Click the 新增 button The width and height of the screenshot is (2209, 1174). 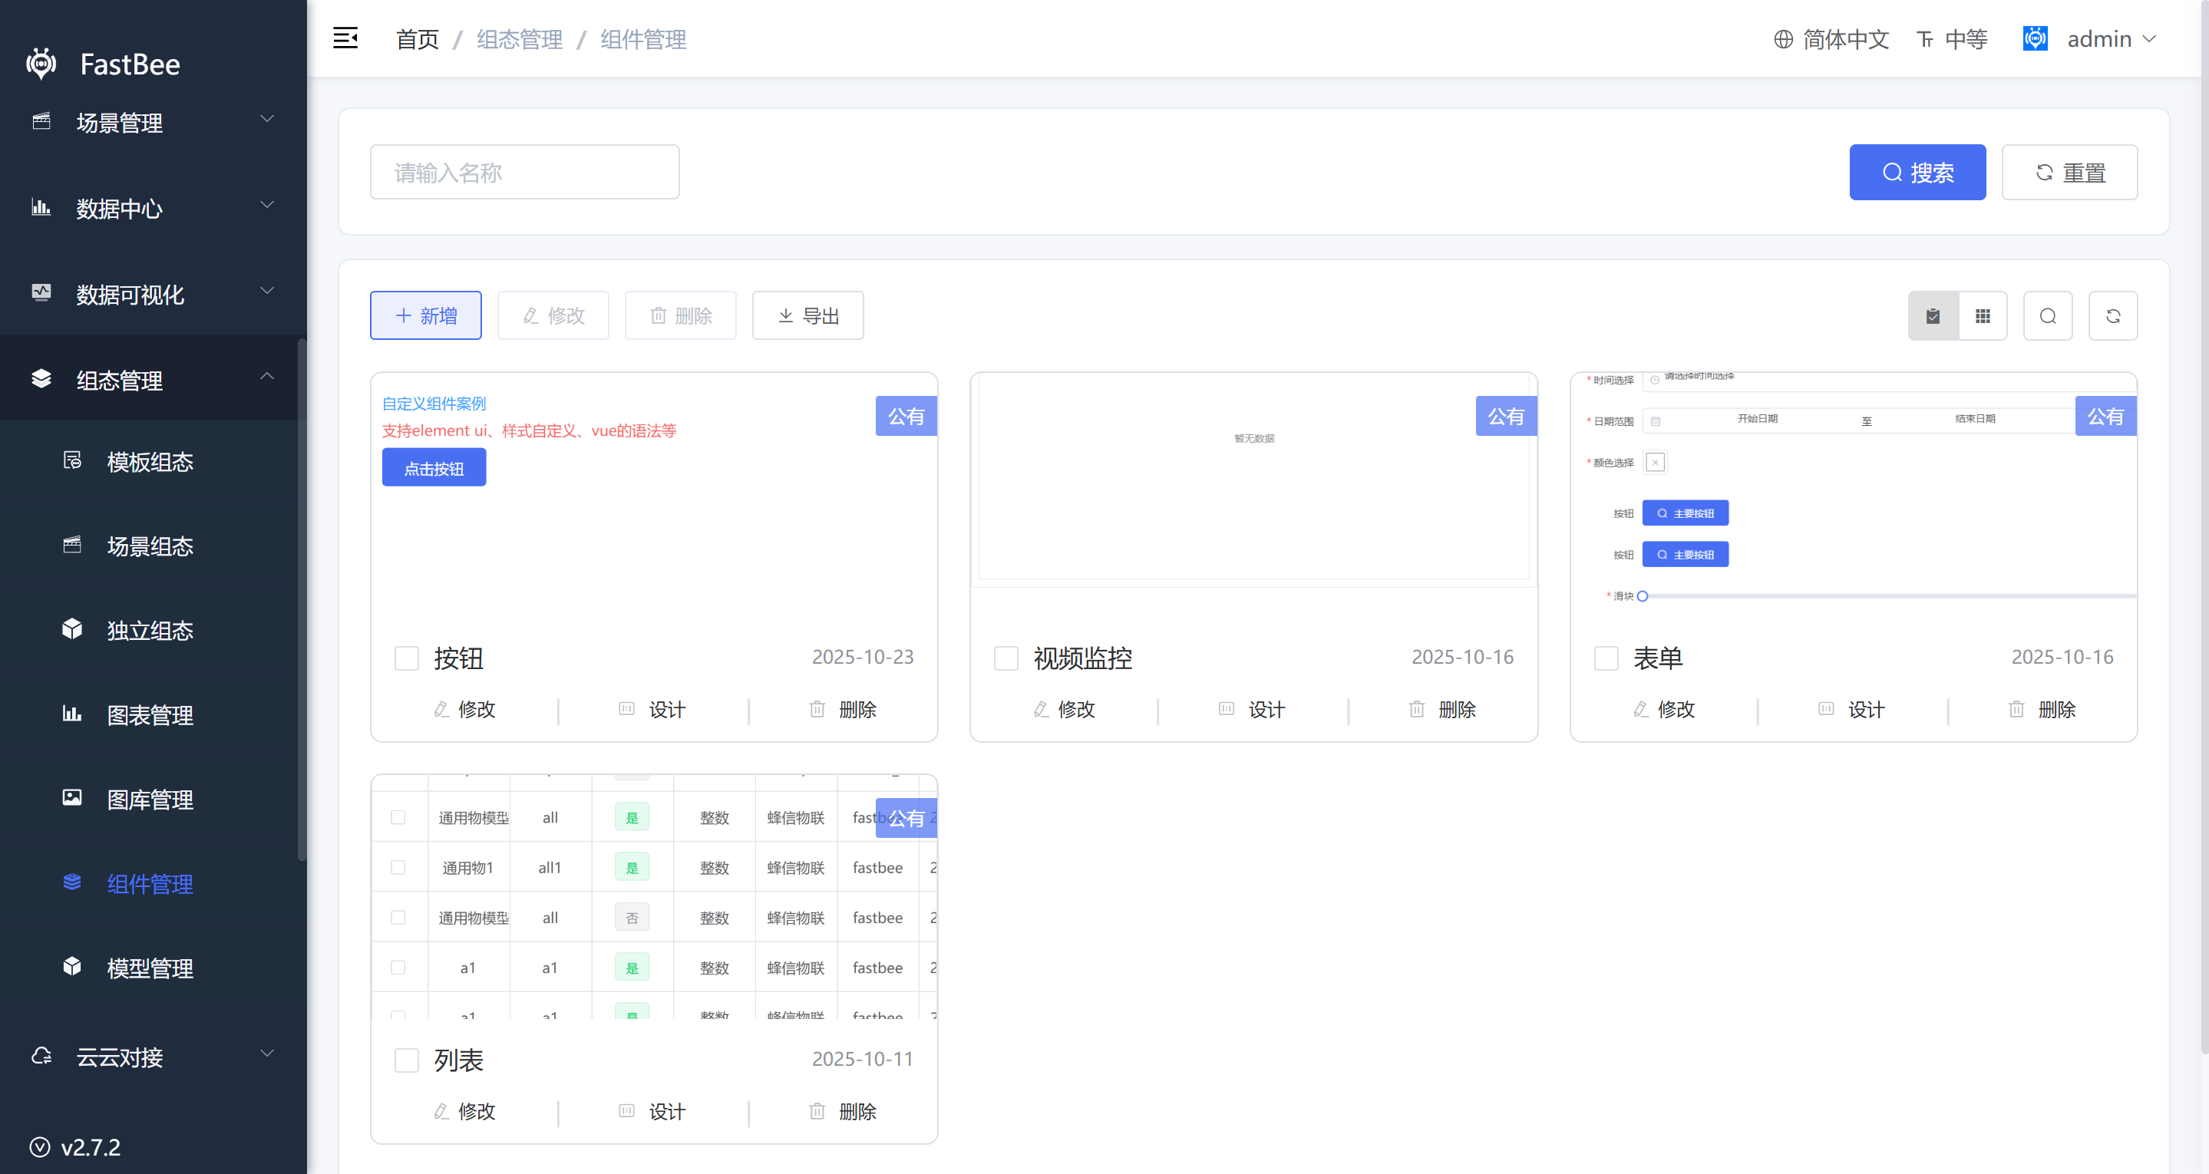point(426,316)
